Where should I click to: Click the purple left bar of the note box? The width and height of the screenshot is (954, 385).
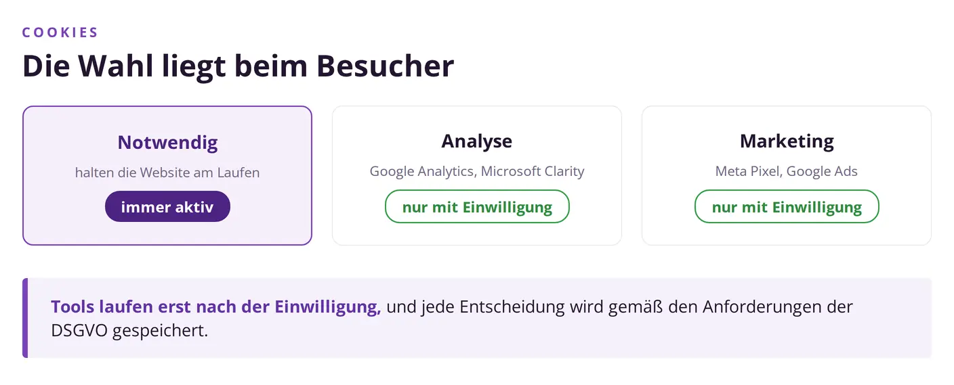click(x=25, y=317)
